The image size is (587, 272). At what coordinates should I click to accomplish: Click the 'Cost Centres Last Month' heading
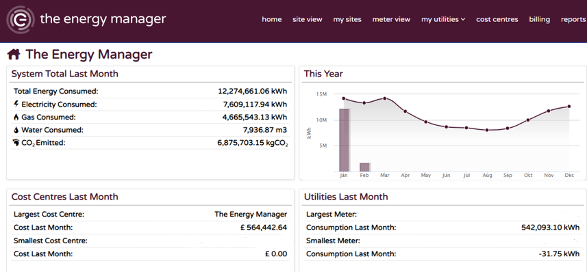pos(65,197)
